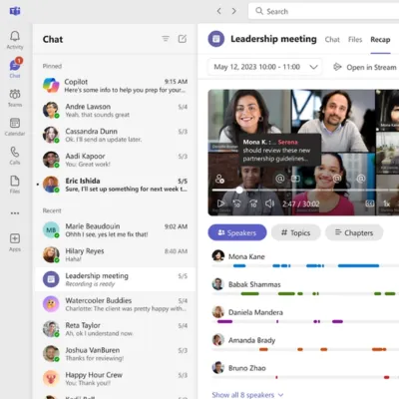Open chat with Cassandra Dunn
399x399 pixels.
[116, 135]
